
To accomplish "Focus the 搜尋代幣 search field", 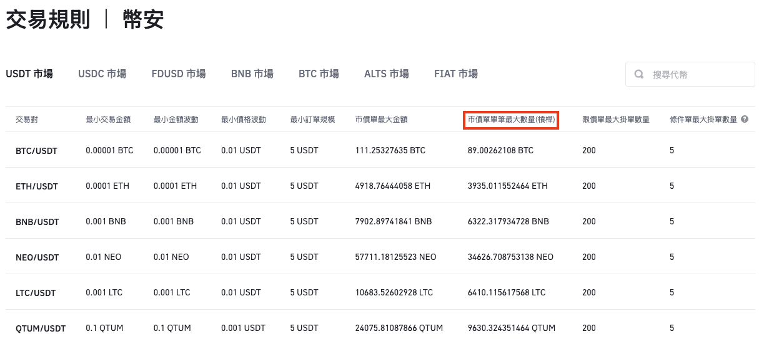I will [x=690, y=74].
